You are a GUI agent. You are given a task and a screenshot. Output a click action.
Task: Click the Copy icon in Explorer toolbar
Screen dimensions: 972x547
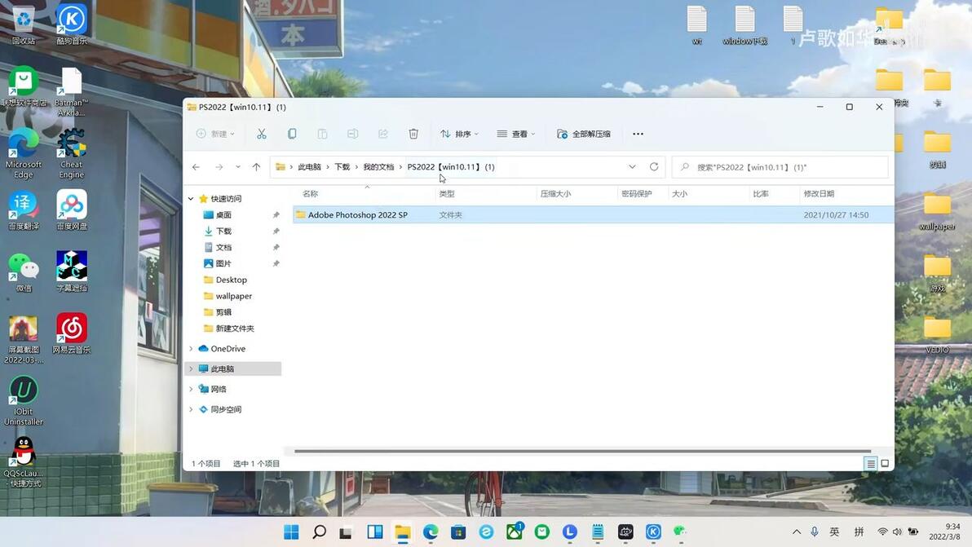[292, 134]
